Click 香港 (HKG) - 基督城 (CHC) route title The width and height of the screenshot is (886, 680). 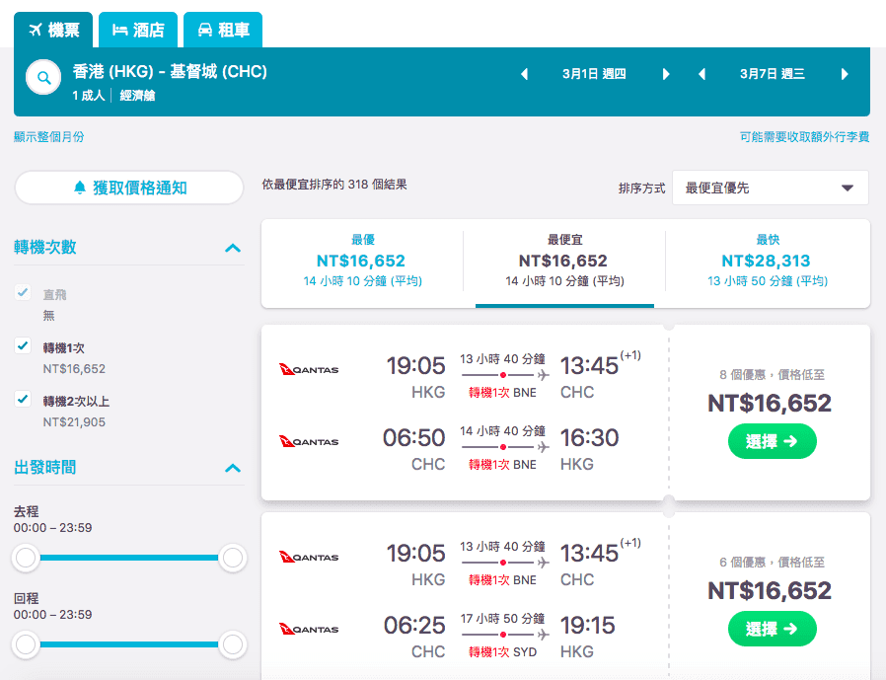coord(170,71)
